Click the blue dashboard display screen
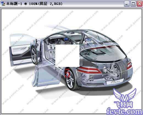This screenshot has height=115, width=143. [66, 39]
